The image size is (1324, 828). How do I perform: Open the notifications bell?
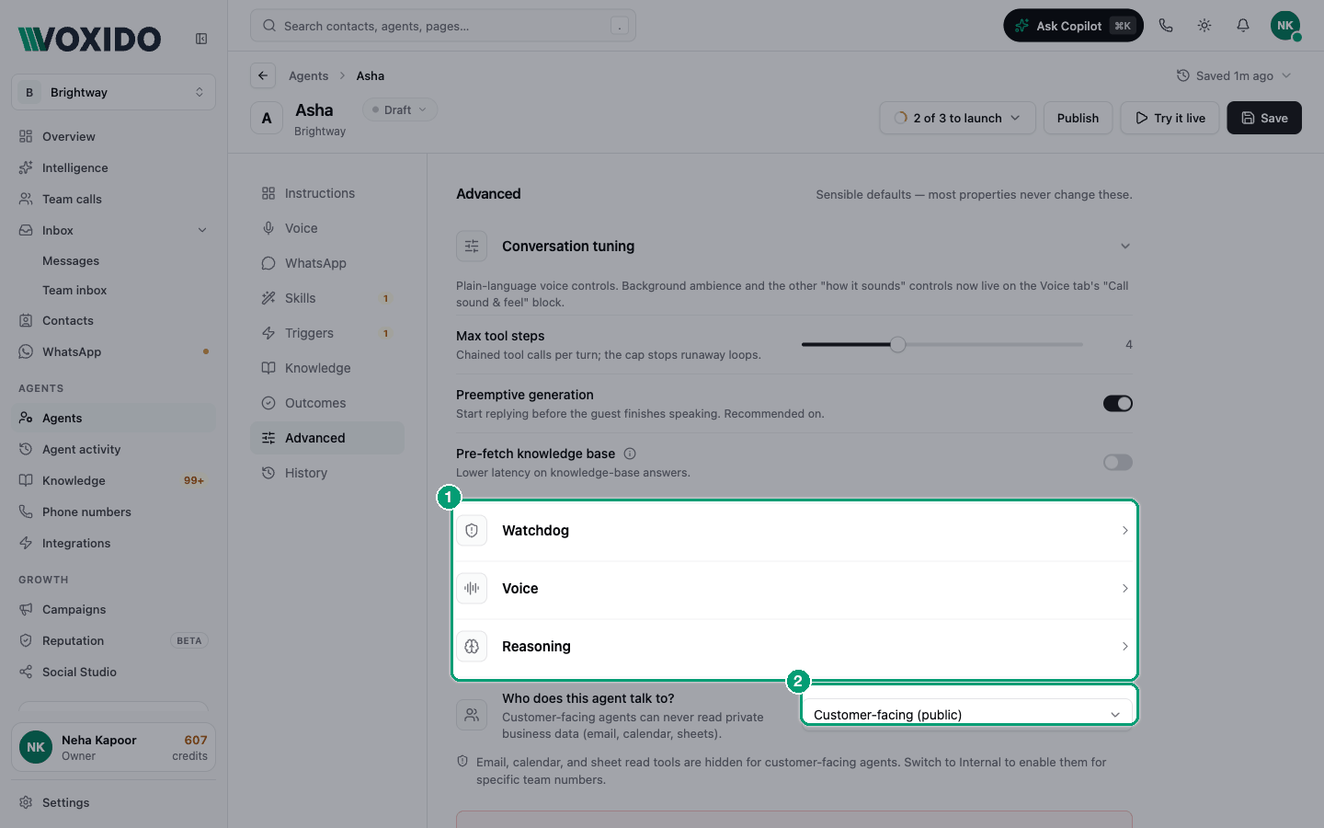tap(1243, 26)
